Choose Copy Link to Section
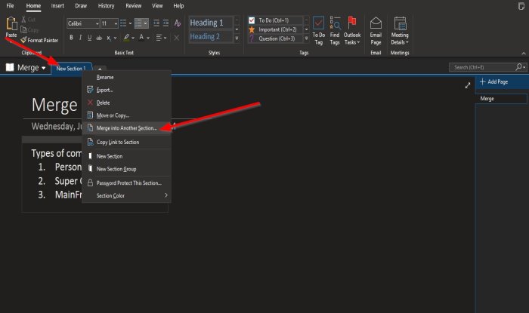Screen dimensions: 529x313 [126, 142]
